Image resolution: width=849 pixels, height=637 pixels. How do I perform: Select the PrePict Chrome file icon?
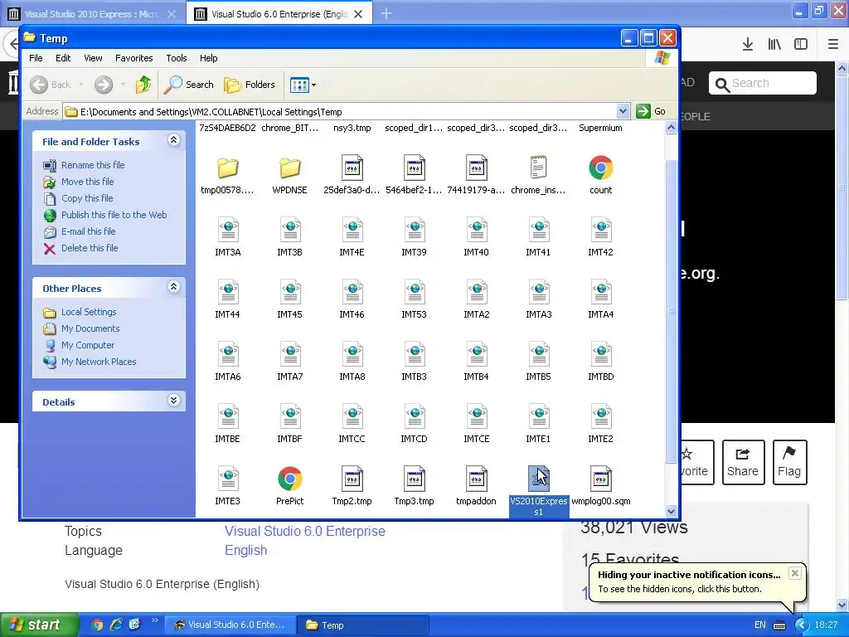289,479
